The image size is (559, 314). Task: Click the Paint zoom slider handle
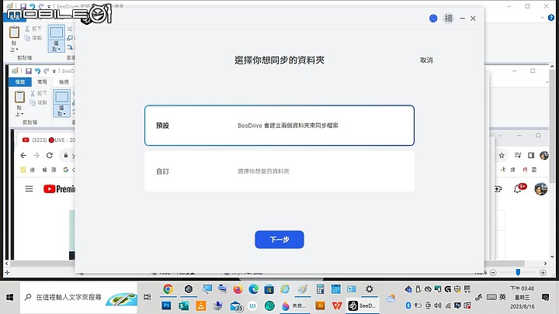[x=518, y=272]
